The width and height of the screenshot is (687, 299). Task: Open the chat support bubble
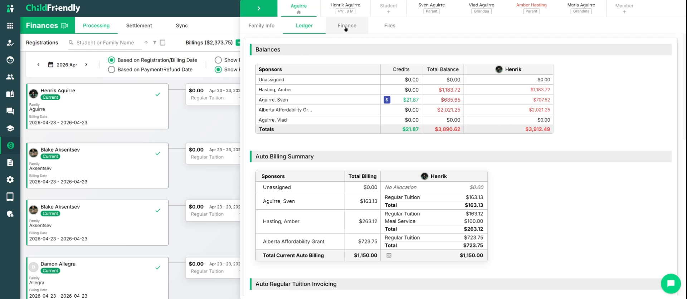tap(671, 283)
